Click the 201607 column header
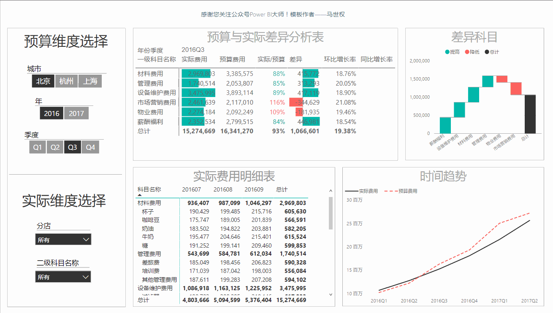553x313 pixels. click(192, 190)
